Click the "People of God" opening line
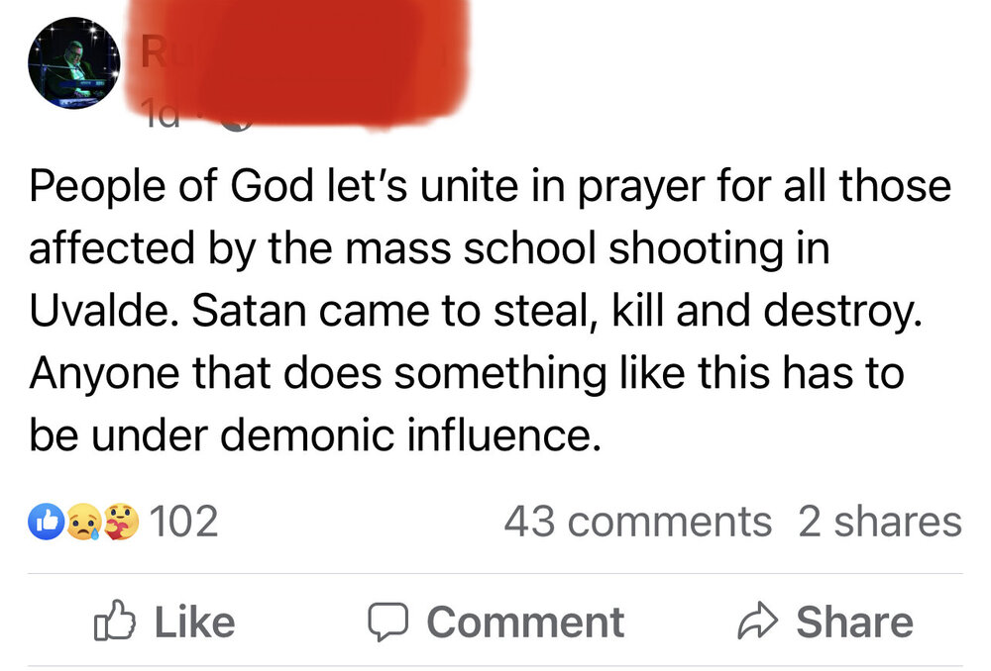 click(129, 185)
